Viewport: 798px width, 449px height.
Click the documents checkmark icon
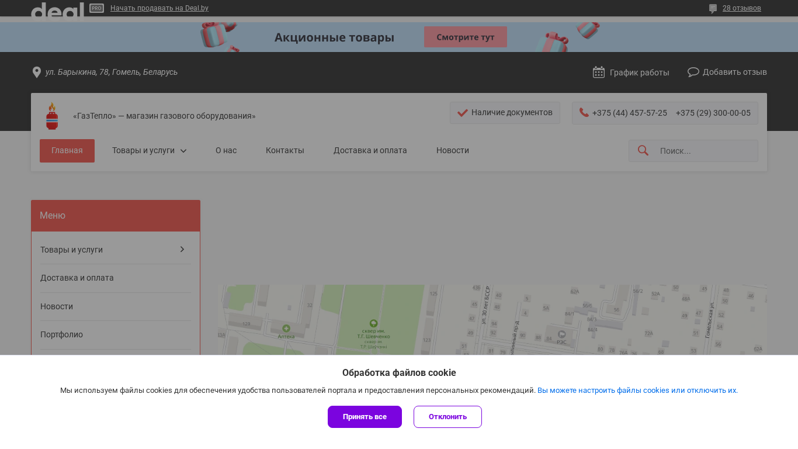[463, 113]
